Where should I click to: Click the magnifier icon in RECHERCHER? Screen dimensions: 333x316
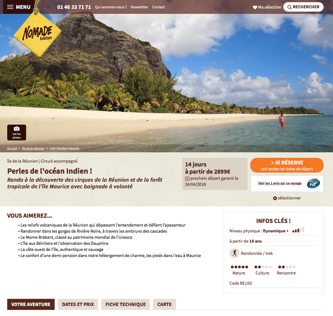(289, 7)
